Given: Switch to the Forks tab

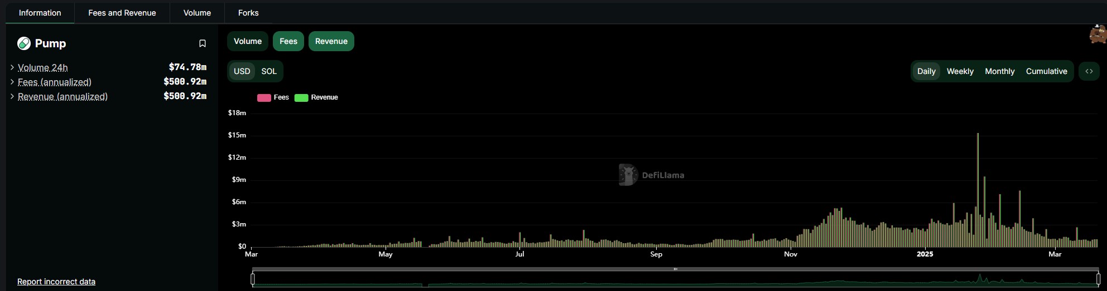Looking at the screenshot, I should 248,13.
